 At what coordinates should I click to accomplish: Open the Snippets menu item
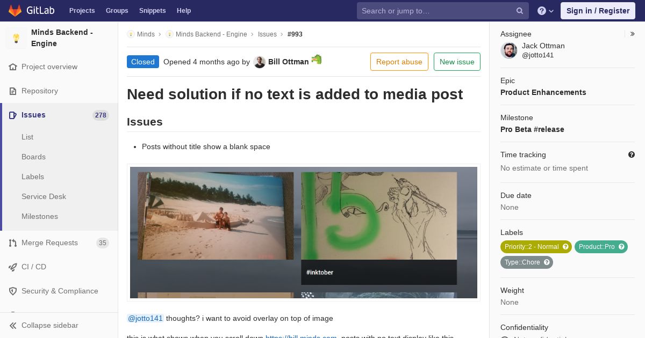[x=152, y=11]
